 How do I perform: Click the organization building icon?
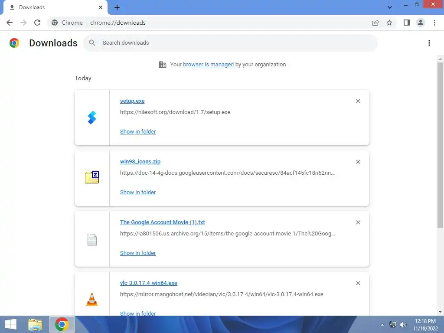point(163,65)
